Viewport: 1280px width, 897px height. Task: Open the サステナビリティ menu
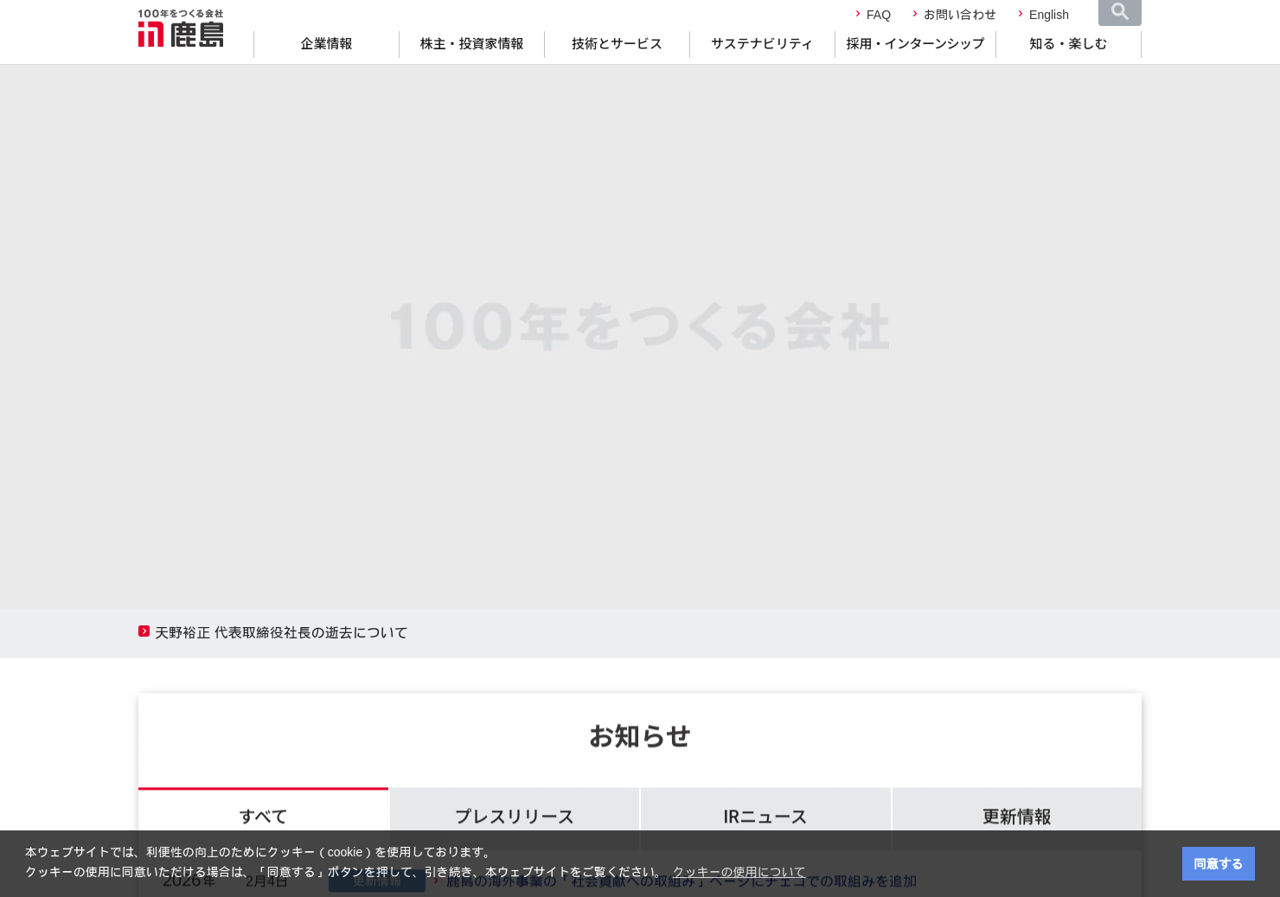click(x=762, y=44)
